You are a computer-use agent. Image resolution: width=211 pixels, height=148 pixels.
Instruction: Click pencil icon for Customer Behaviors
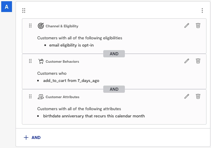click(x=187, y=61)
